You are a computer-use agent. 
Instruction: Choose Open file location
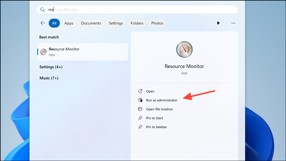tap(159, 109)
